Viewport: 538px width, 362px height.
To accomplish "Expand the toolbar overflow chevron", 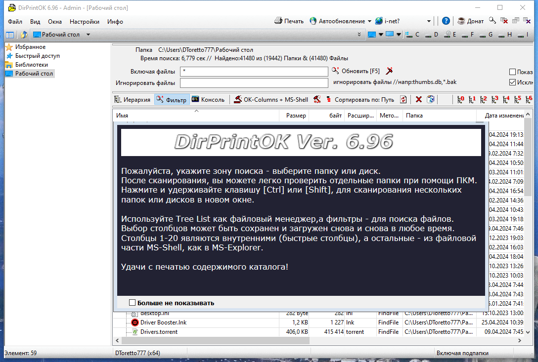I will click(359, 34).
